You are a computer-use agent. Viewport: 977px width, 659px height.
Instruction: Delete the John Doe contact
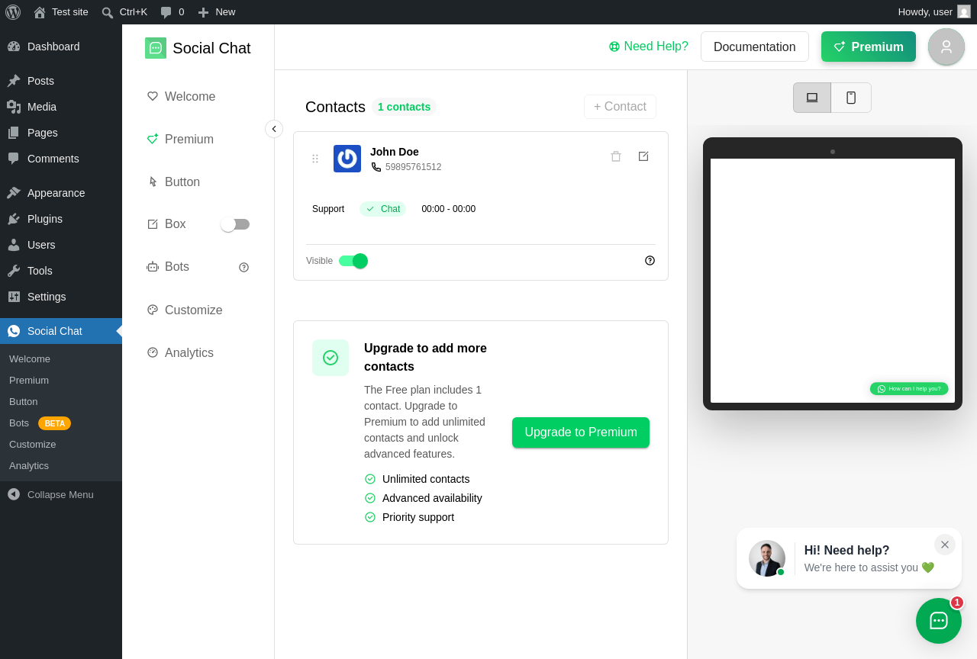(x=616, y=156)
